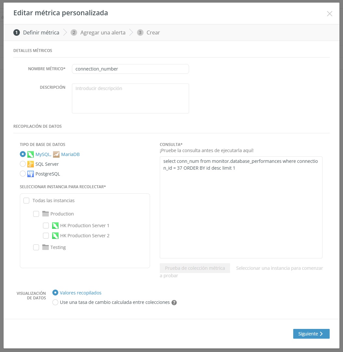Check the Todas las instancias checkbox
Image resolution: width=343 pixels, height=352 pixels.
click(26, 201)
